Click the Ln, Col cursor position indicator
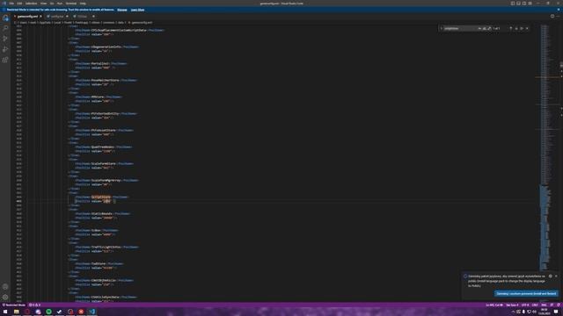 [x=494, y=305]
